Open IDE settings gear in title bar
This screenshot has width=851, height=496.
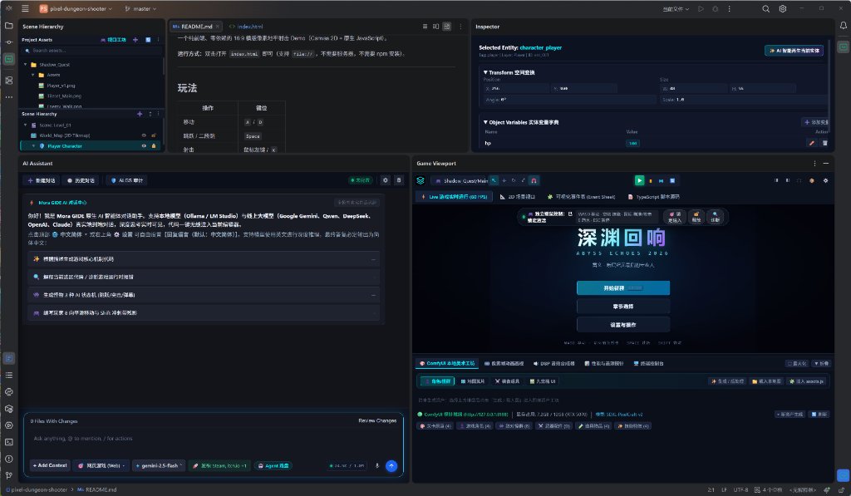pos(783,8)
